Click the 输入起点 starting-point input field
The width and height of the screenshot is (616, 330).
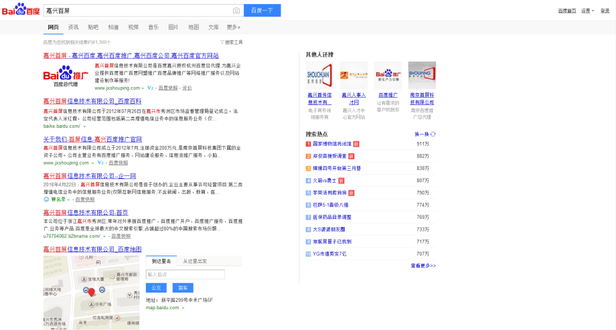click(185, 274)
